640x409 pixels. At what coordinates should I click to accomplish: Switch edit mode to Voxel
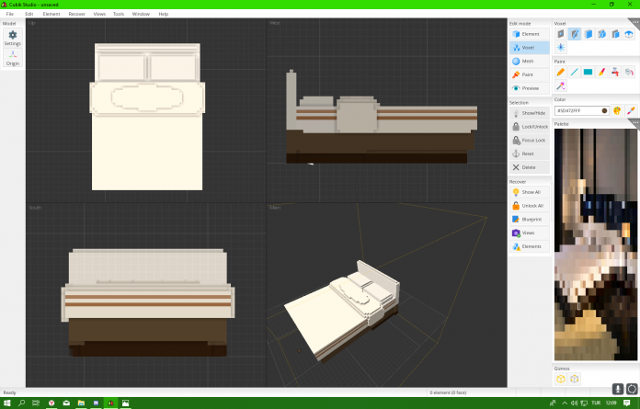[x=530, y=48]
